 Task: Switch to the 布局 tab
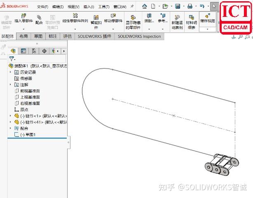coord(24,36)
